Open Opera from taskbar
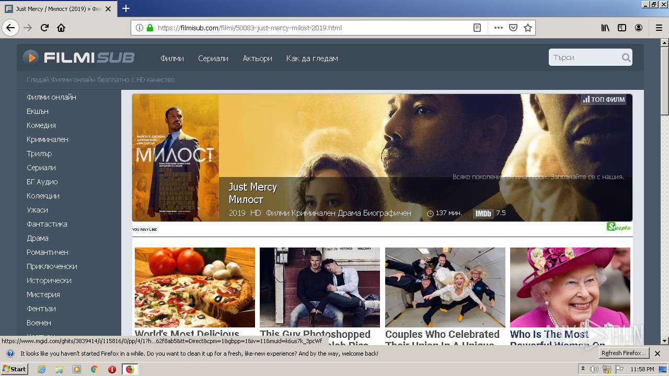Viewport: 669px width, 376px height. click(x=112, y=369)
